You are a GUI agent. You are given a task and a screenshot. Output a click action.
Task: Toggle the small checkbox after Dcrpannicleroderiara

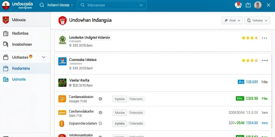(x=100, y=123)
